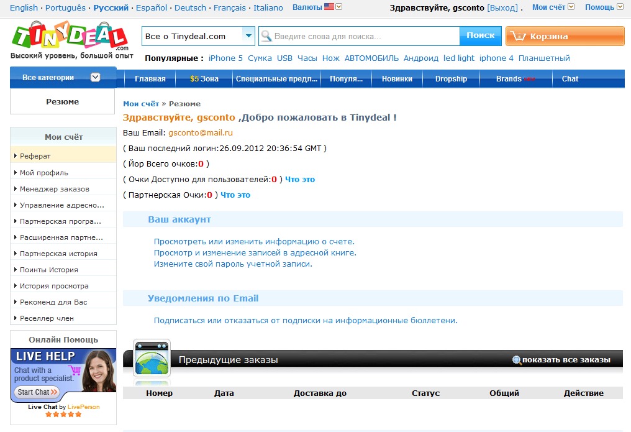The image size is (631, 432).
Task: Open the search category combo box
Action: tap(198, 36)
